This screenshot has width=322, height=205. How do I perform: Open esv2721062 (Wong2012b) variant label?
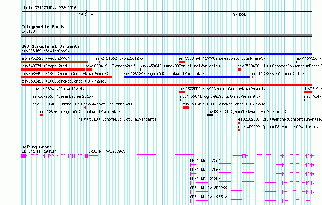(119, 58)
